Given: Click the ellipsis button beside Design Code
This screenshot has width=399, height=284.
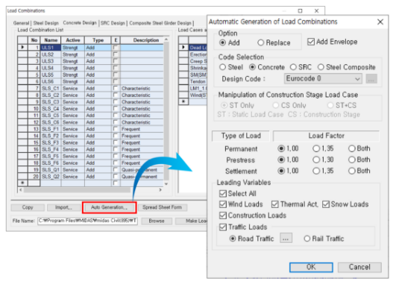Looking at the screenshot, I should pyautogui.click(x=371, y=79).
